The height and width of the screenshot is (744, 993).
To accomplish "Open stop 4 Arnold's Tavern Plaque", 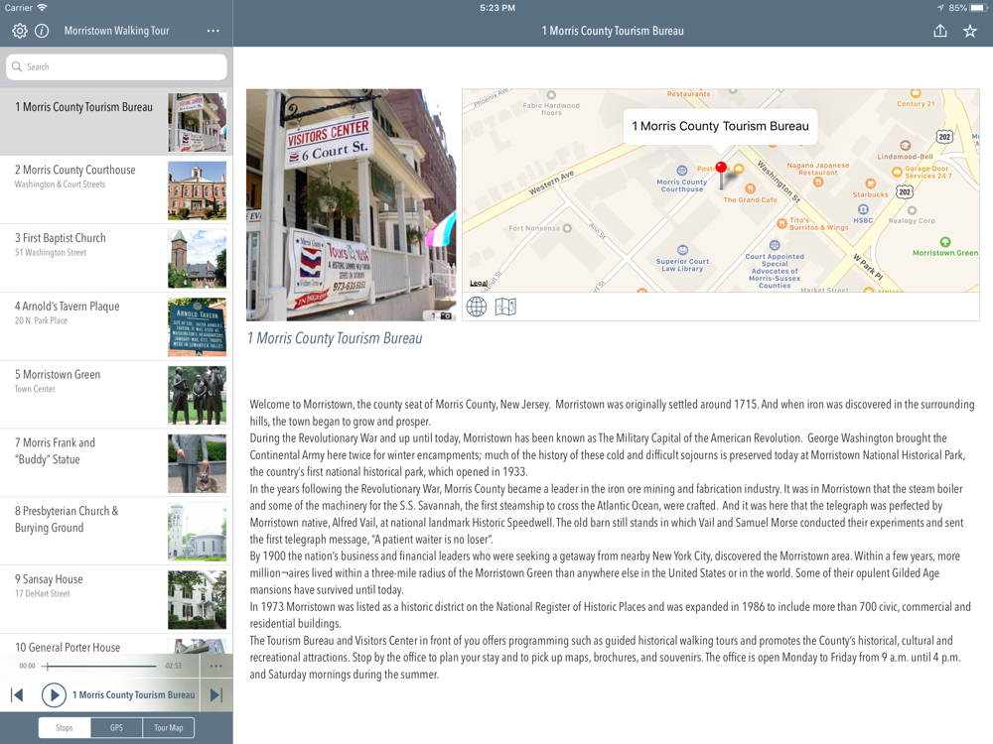I will [116, 326].
